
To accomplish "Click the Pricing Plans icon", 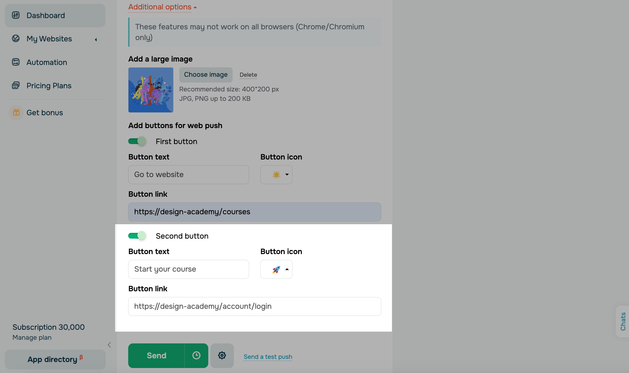I will [x=16, y=85].
